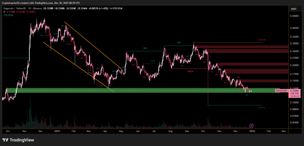Image resolution: width=304 pixels, height=146 pixels.
Task: Click the TradingView logo at bottom left
Action: click(18, 140)
